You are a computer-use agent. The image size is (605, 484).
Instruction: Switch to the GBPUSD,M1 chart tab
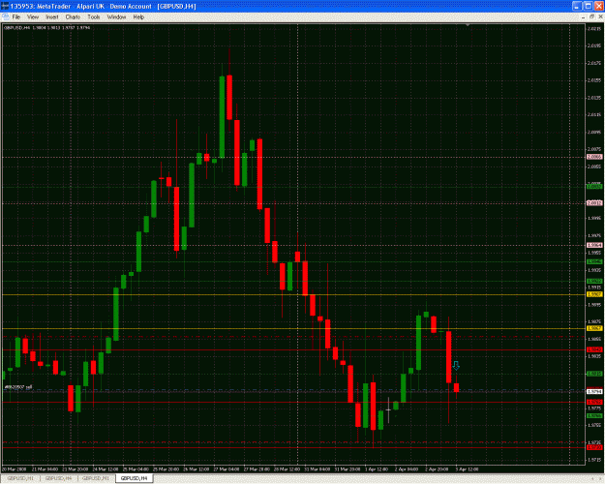(96, 478)
